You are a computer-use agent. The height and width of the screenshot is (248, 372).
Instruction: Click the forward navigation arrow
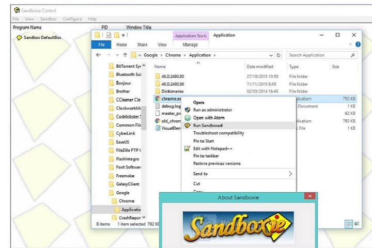pos(109,55)
